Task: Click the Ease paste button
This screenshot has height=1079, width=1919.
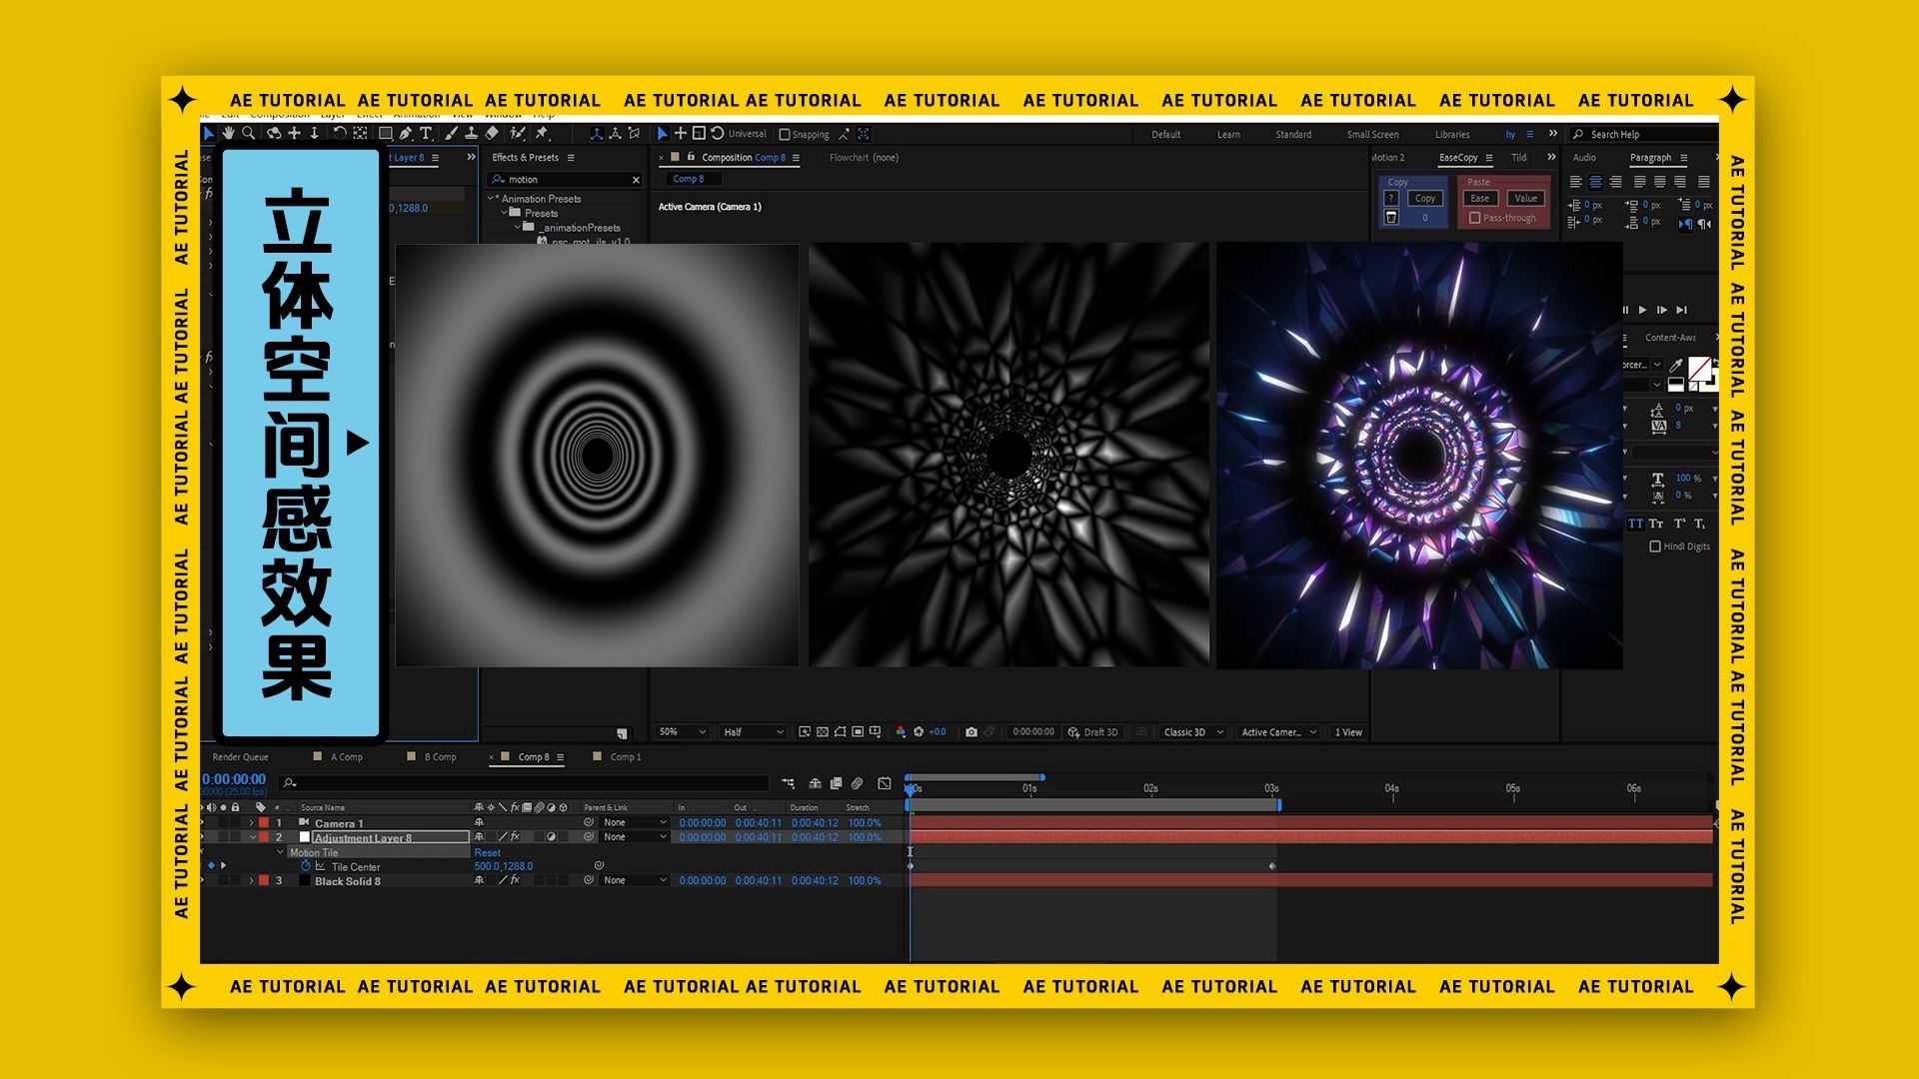Action: [1479, 198]
